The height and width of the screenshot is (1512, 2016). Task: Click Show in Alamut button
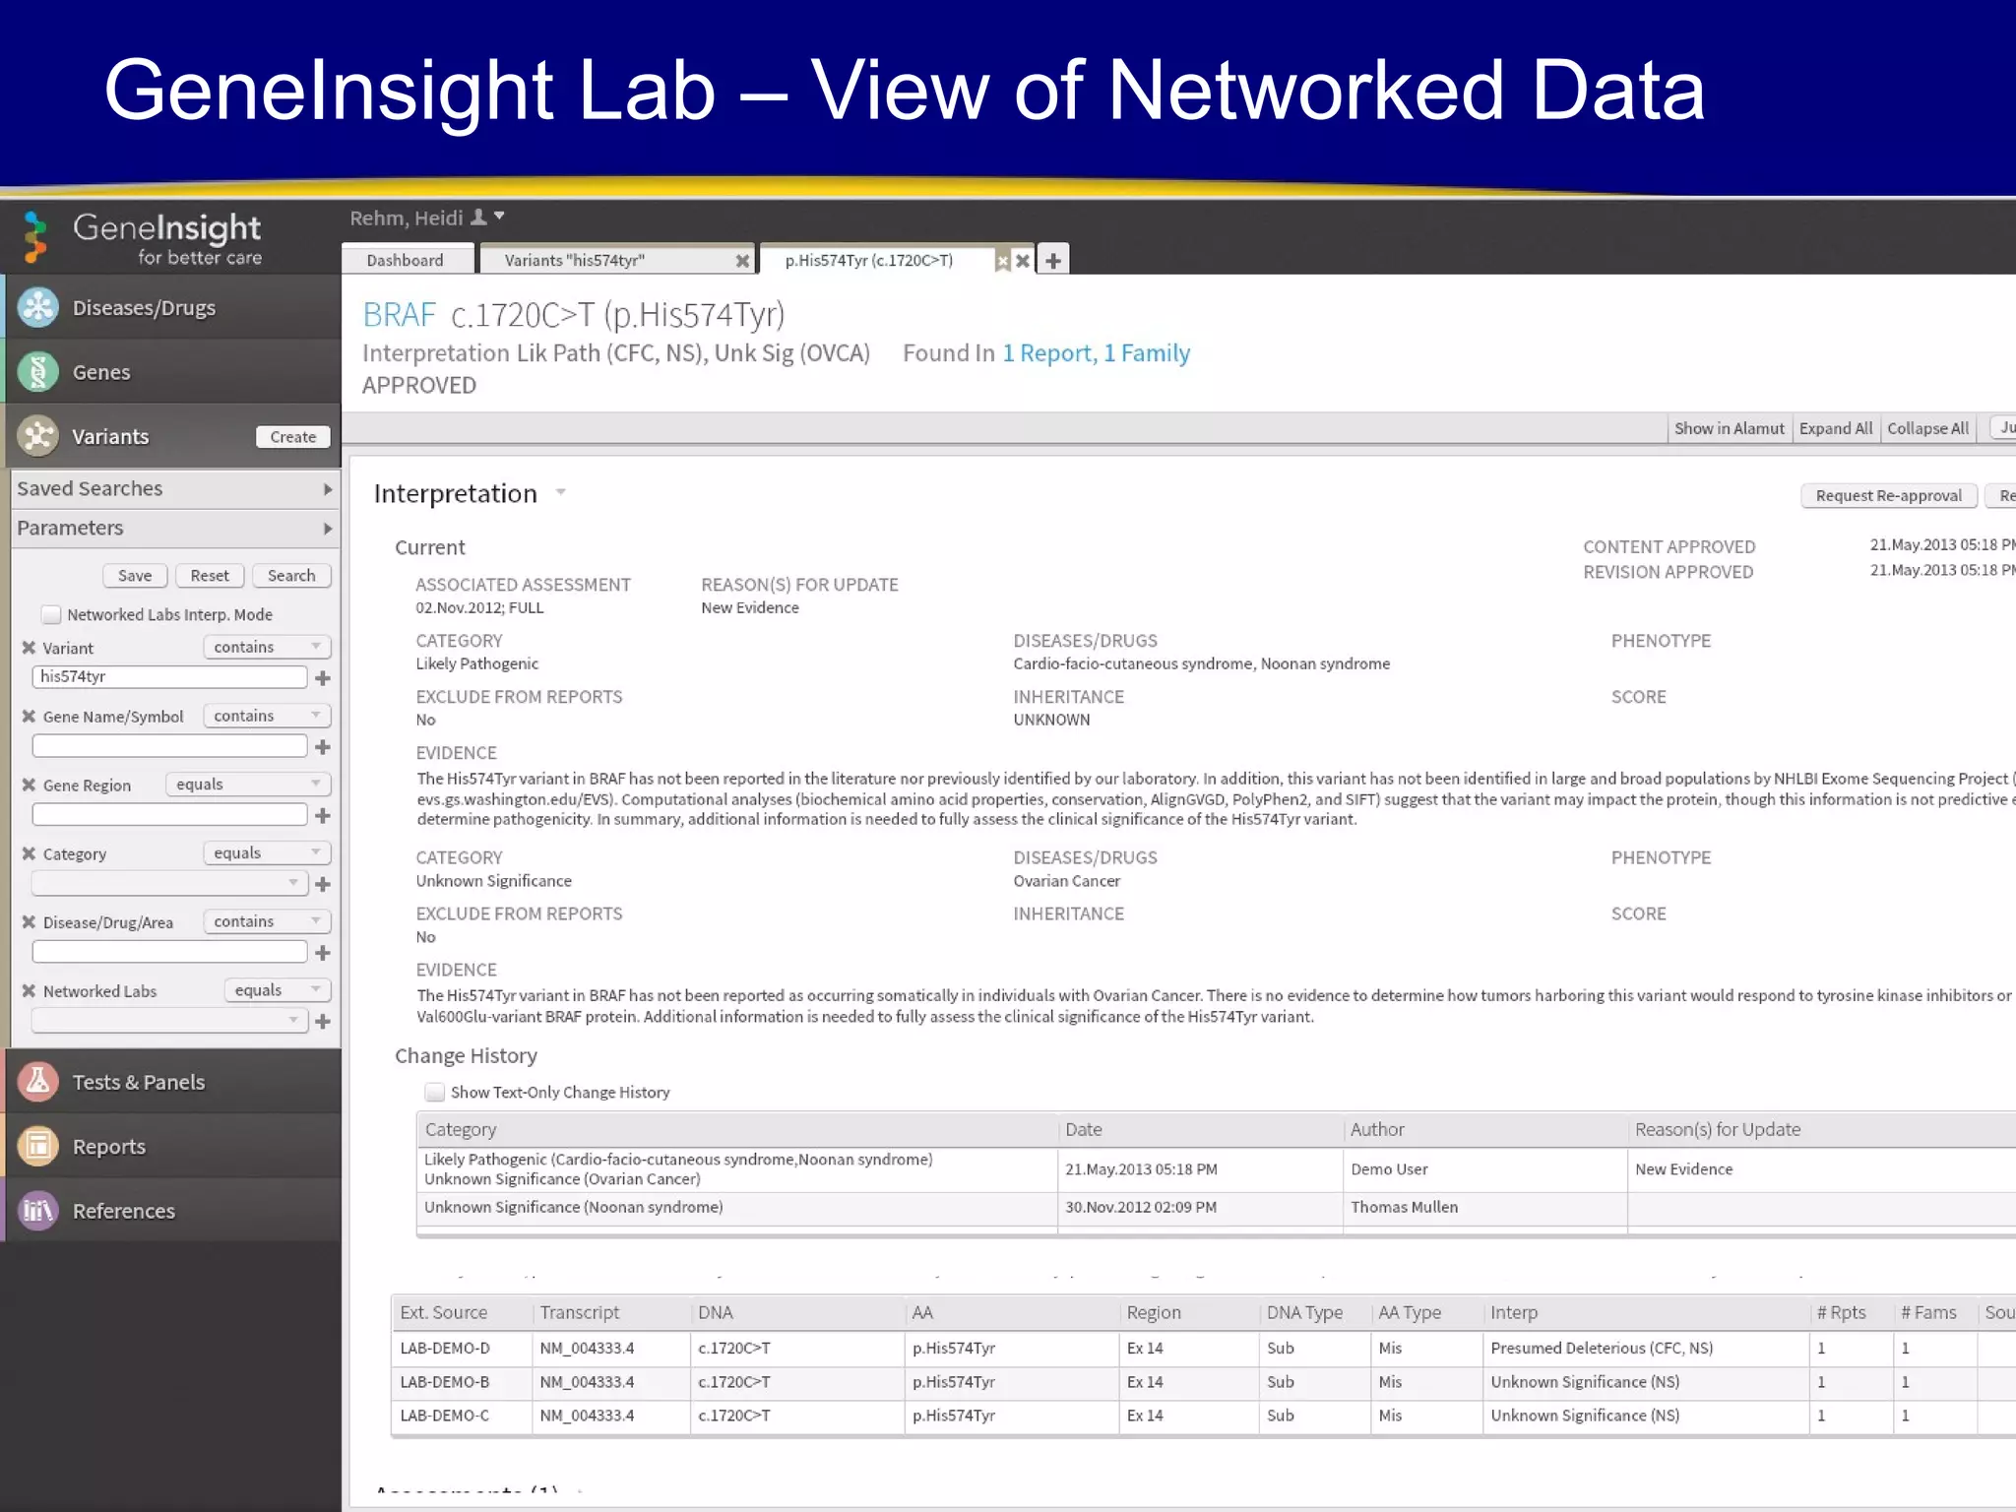coord(1730,428)
